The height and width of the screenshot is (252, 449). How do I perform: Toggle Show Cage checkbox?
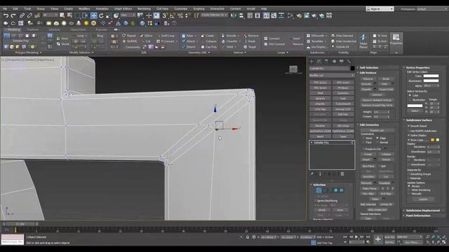(x=408, y=140)
